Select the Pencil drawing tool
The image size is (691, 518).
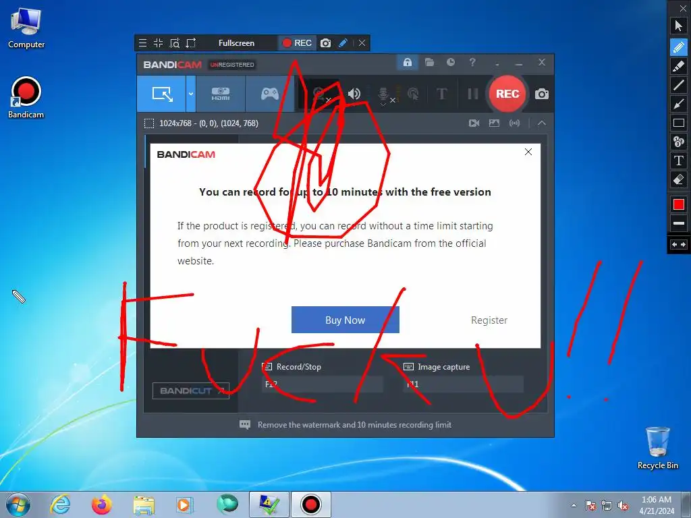click(x=679, y=47)
